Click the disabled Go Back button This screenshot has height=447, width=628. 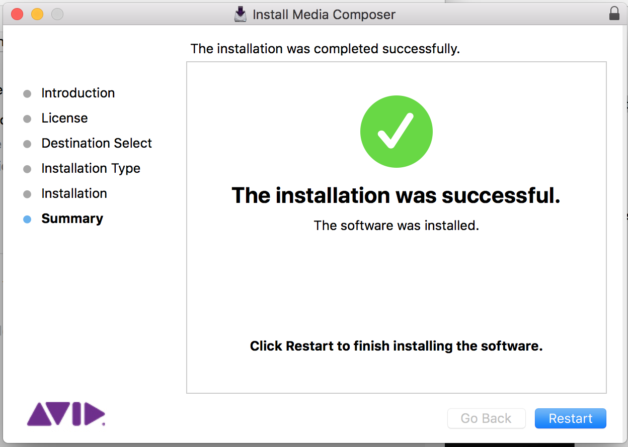[486, 418]
